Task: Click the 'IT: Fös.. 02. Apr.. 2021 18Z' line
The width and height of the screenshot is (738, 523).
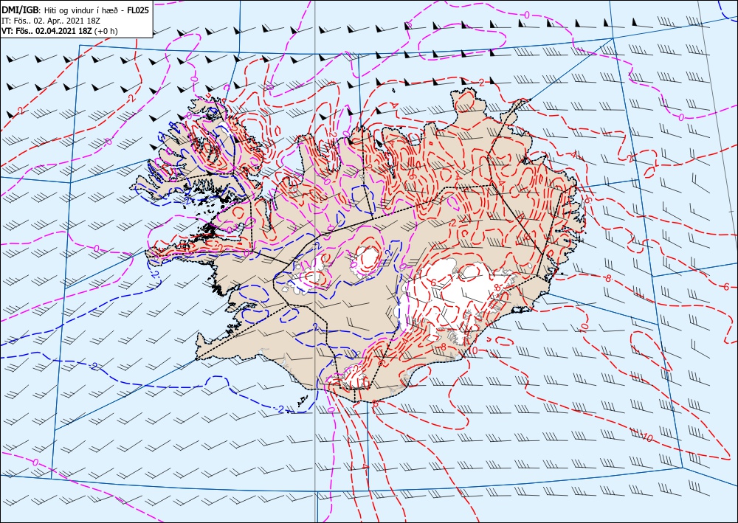Action: (51, 21)
